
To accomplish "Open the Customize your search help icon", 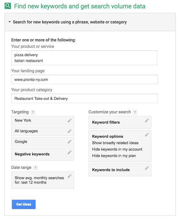I will pyautogui.click(x=135, y=112).
